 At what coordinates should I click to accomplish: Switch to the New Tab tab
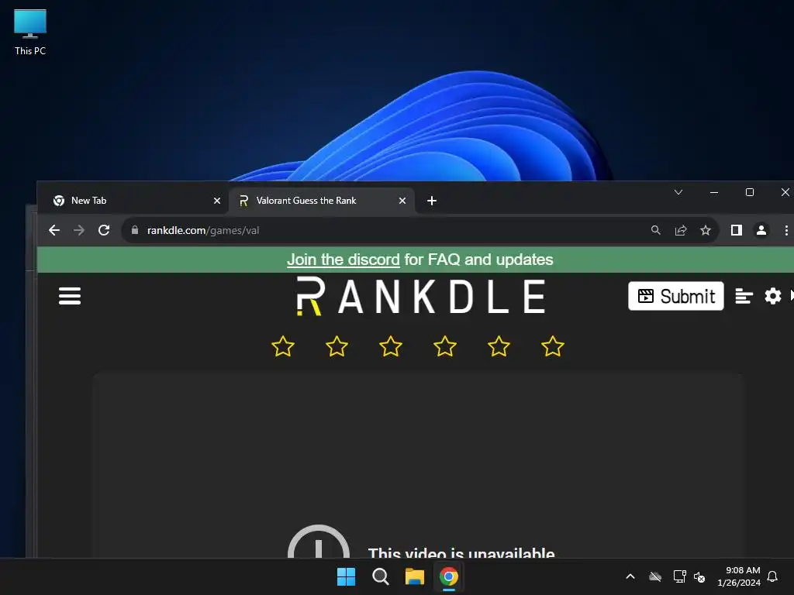133,201
